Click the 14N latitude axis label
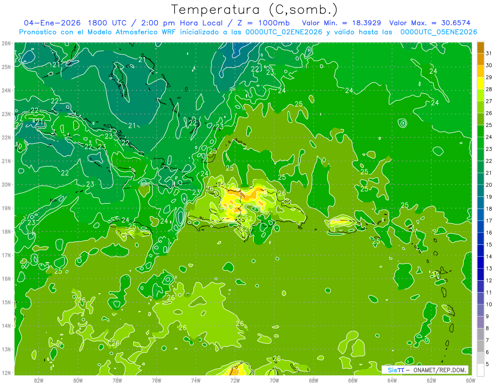Image resolution: width=500 pixels, height=386 pixels. click(6, 326)
